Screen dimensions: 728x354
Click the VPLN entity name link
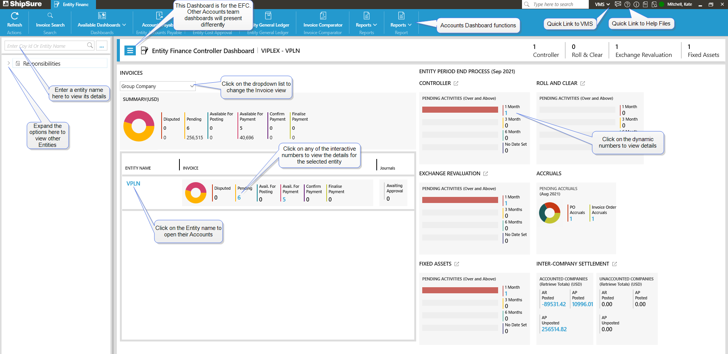(133, 184)
